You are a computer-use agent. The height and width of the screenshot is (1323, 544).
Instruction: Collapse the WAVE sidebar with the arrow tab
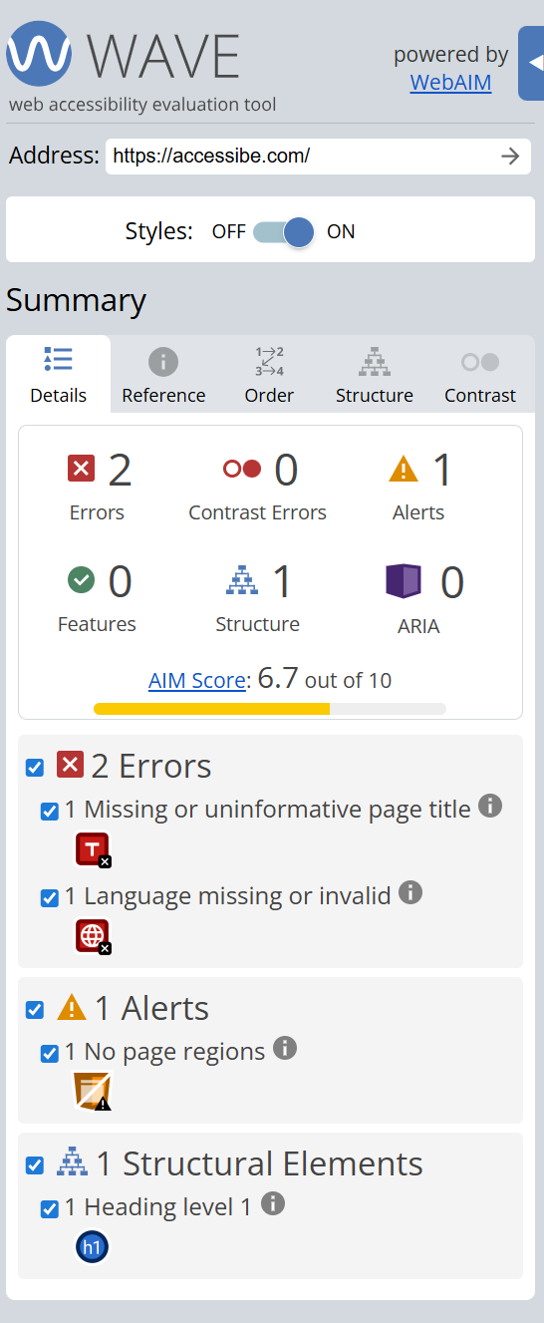point(532,64)
